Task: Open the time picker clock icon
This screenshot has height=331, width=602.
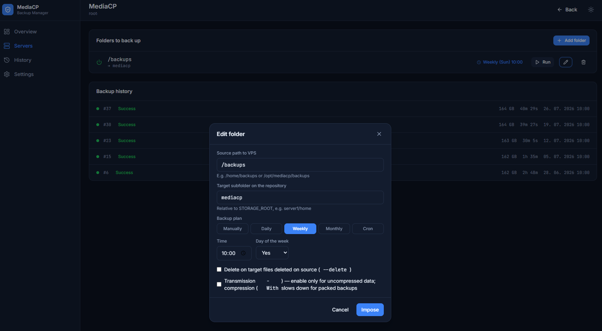Action: pyautogui.click(x=243, y=253)
